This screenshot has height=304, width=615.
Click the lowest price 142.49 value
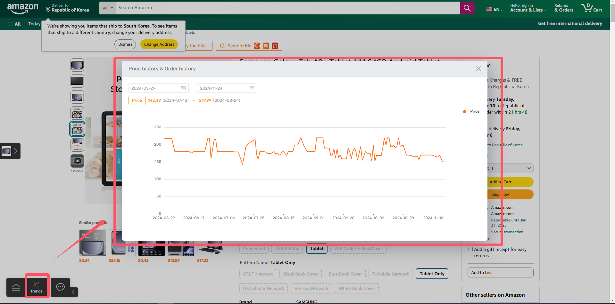pyautogui.click(x=154, y=100)
